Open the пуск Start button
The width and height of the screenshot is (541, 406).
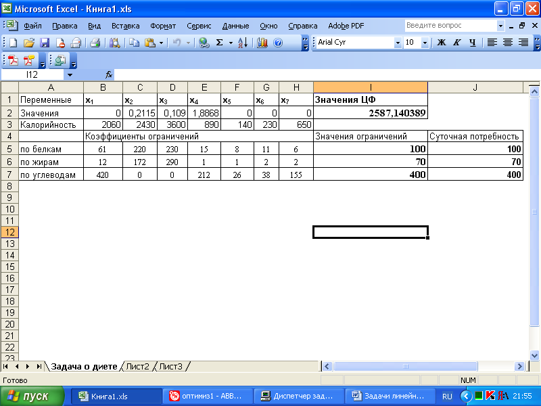coord(32,396)
